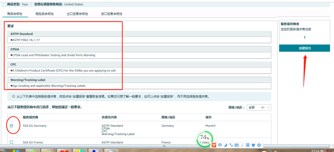Click the Germany country cell
This screenshot has width=334, height=152.
tap(168, 126)
